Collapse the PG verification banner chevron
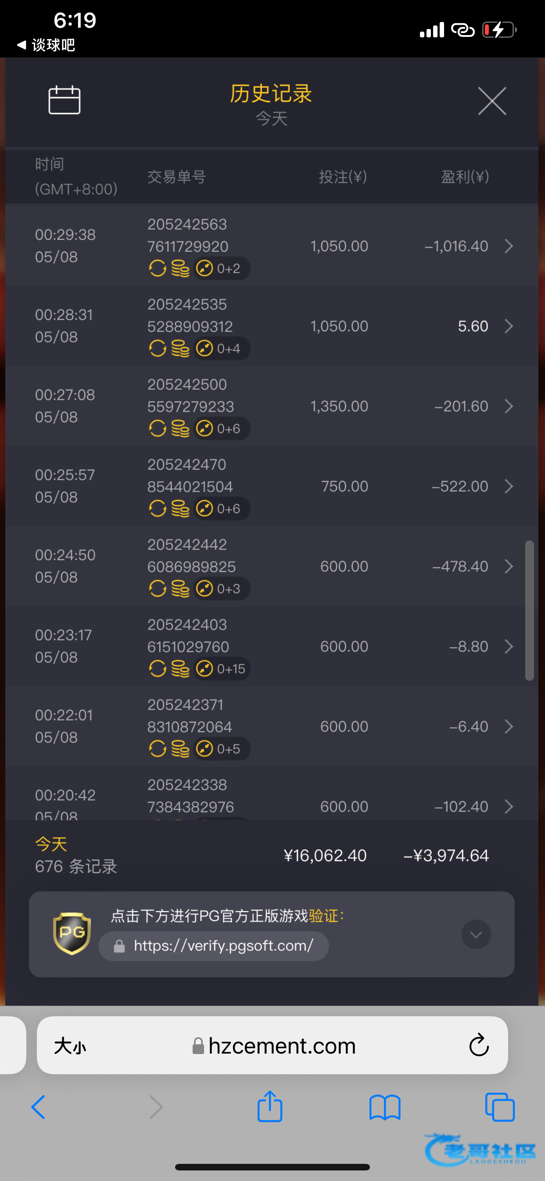 coord(476,935)
